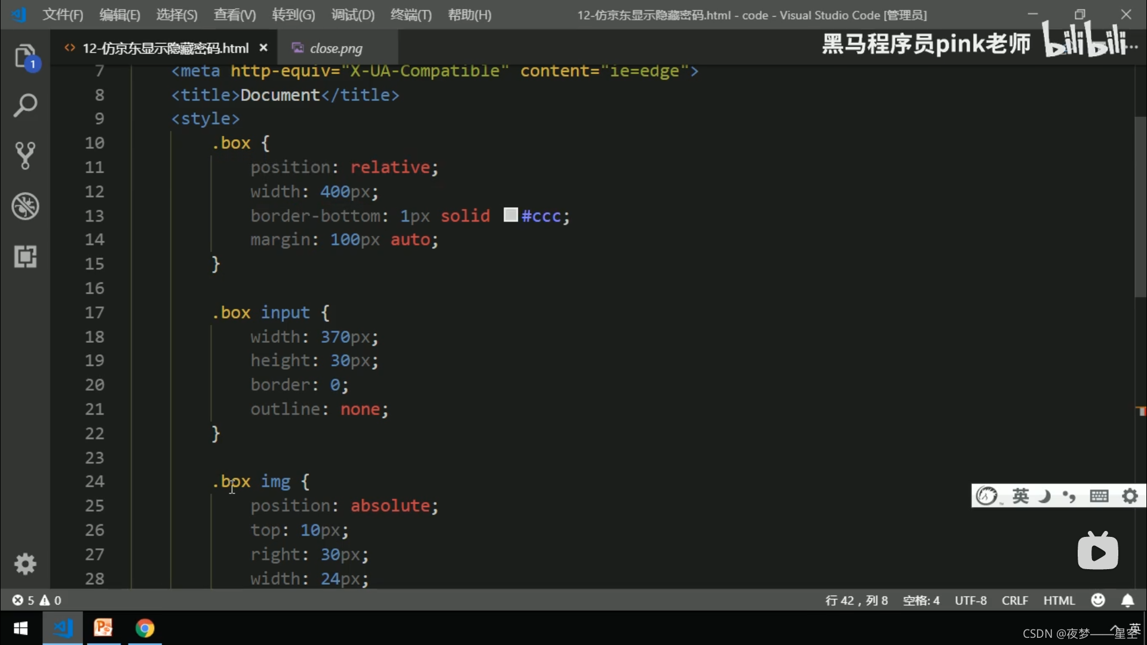
Task: Click 'X-UA-Compatible' string on line 7
Action: [x=425, y=71]
